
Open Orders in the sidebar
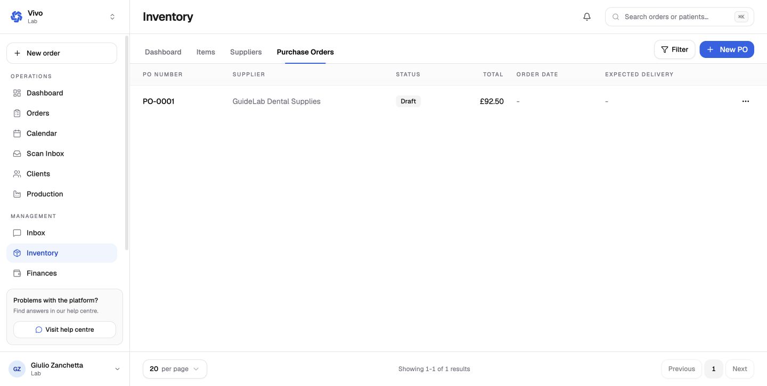[62, 113]
